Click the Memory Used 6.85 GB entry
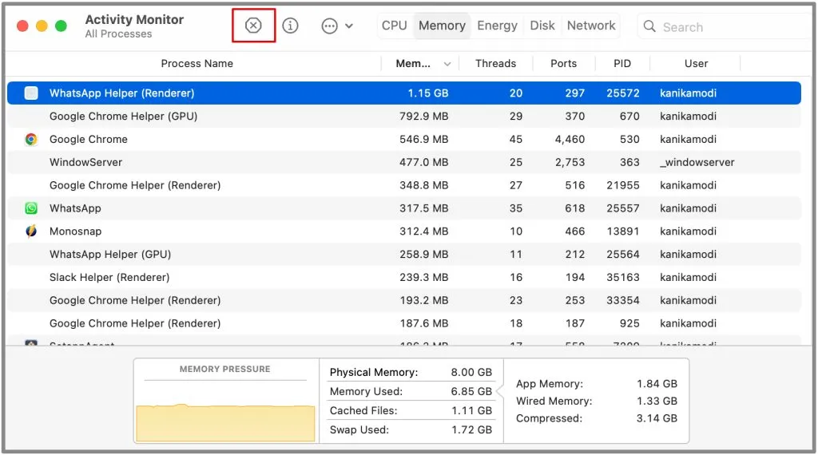This screenshot has height=455, width=818. pos(411,391)
